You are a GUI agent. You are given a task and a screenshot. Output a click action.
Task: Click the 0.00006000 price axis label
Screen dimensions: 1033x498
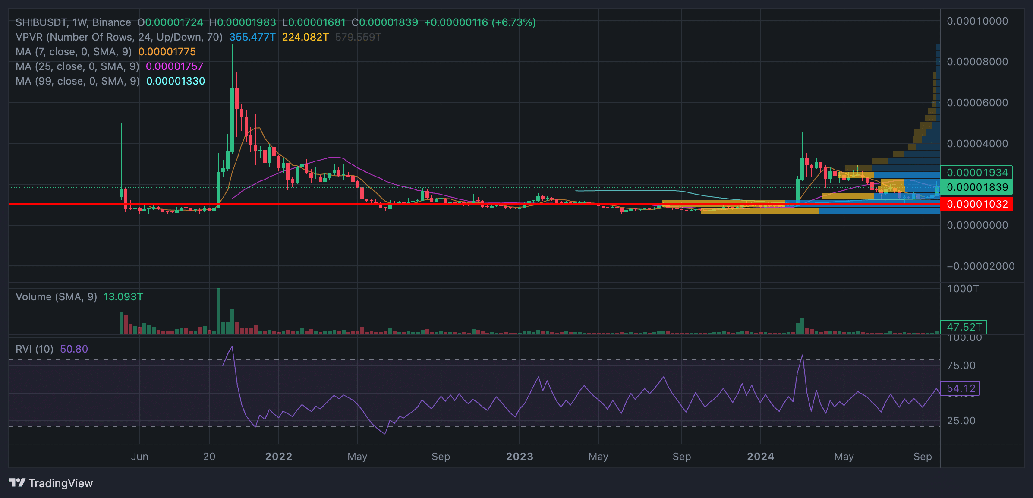[x=977, y=103]
